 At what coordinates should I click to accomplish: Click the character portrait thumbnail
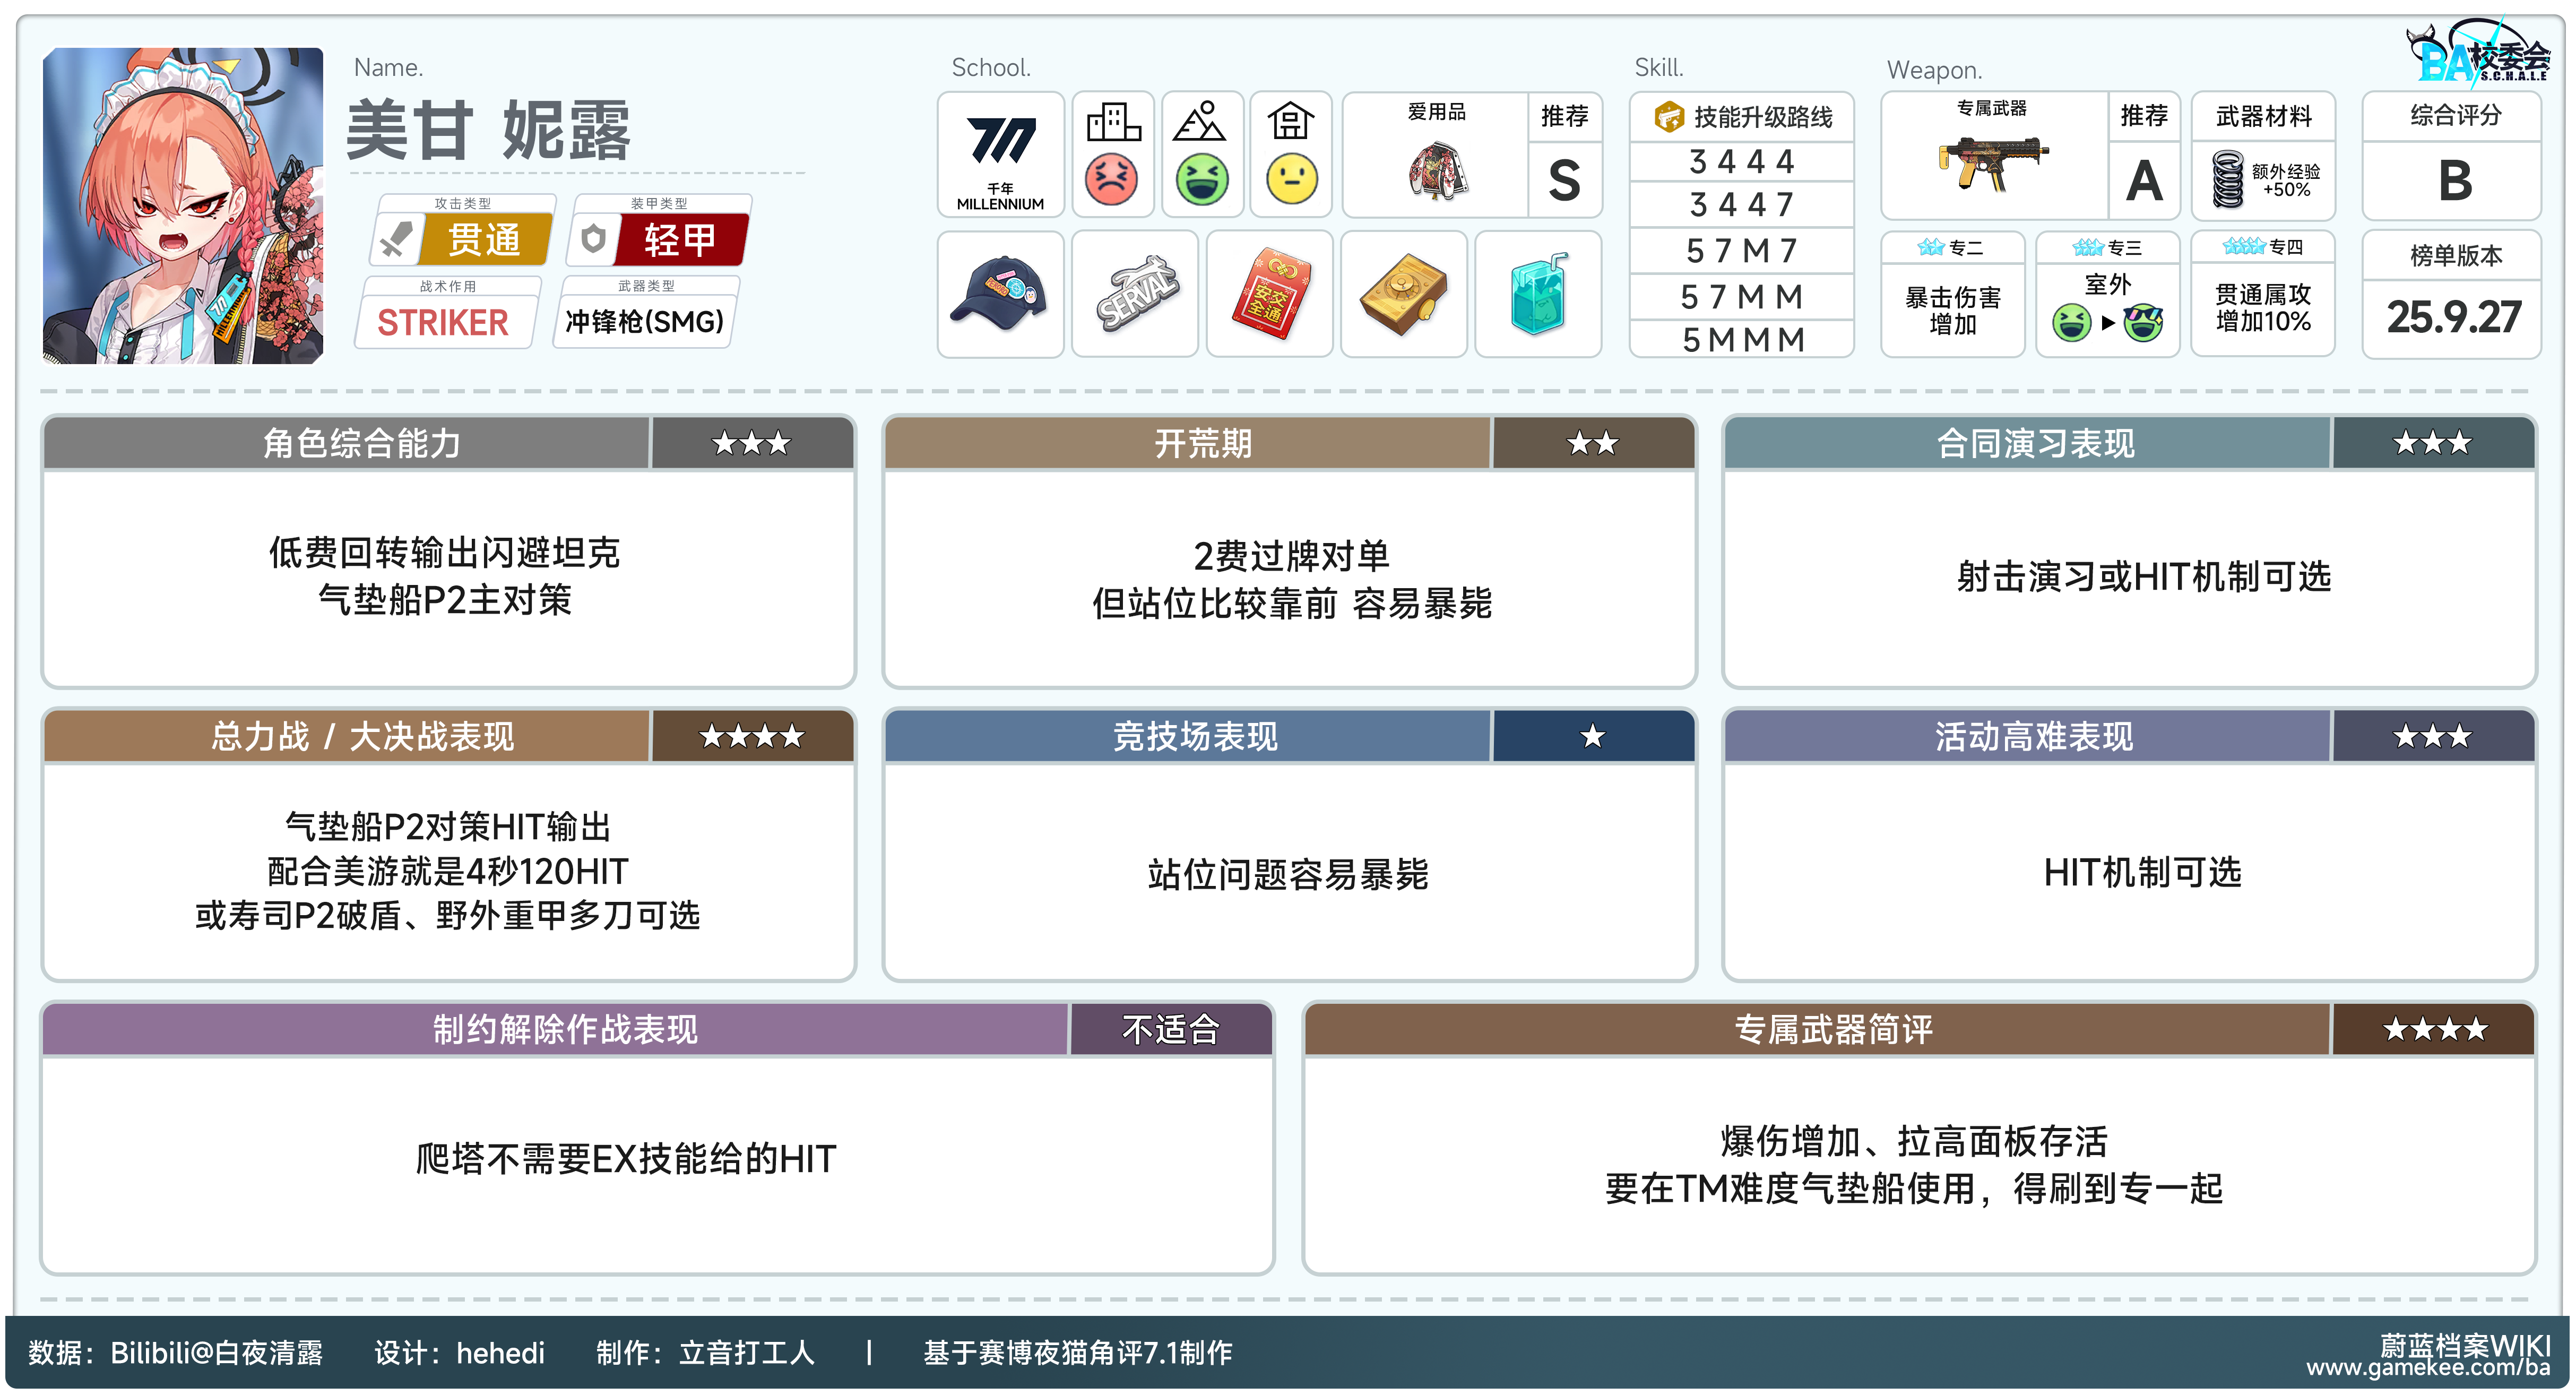183,206
